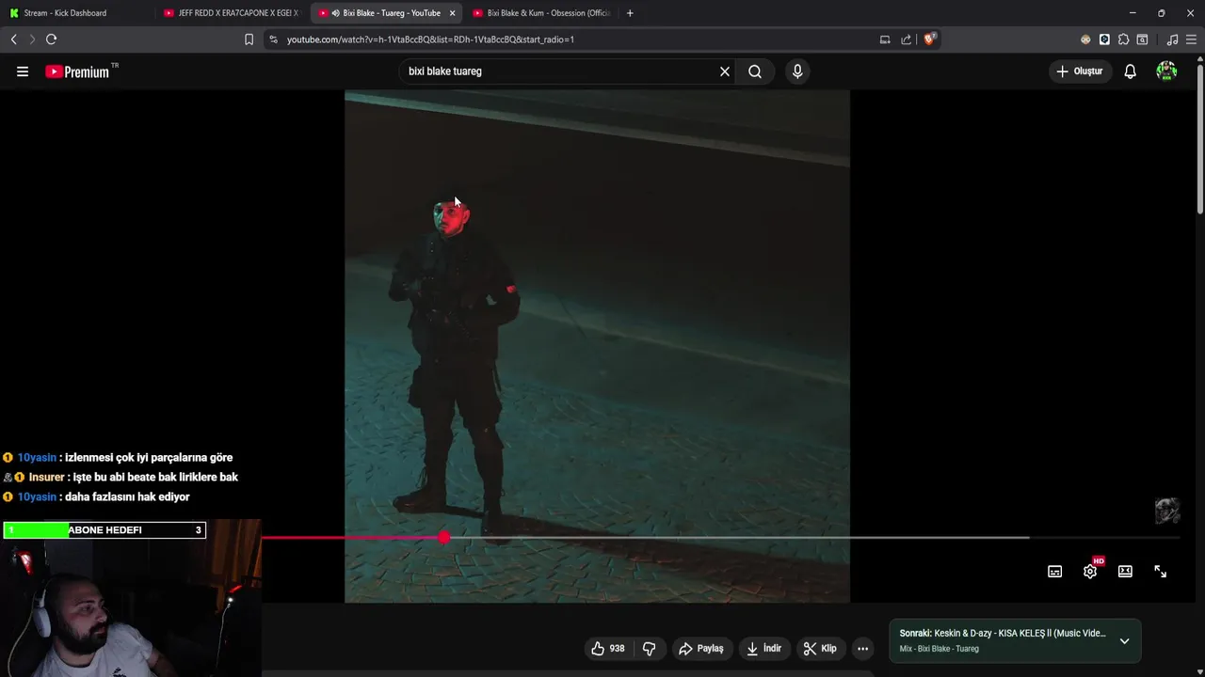Share the video via Paylaş

click(701, 649)
